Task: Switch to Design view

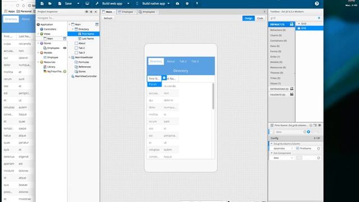Action: click(248, 18)
